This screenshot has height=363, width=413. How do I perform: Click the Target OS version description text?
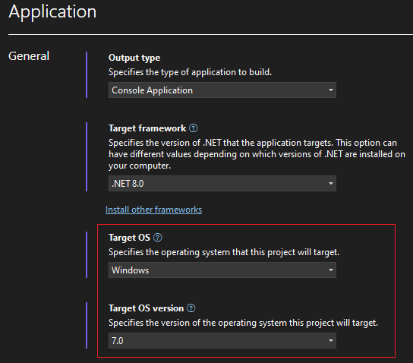(243, 323)
